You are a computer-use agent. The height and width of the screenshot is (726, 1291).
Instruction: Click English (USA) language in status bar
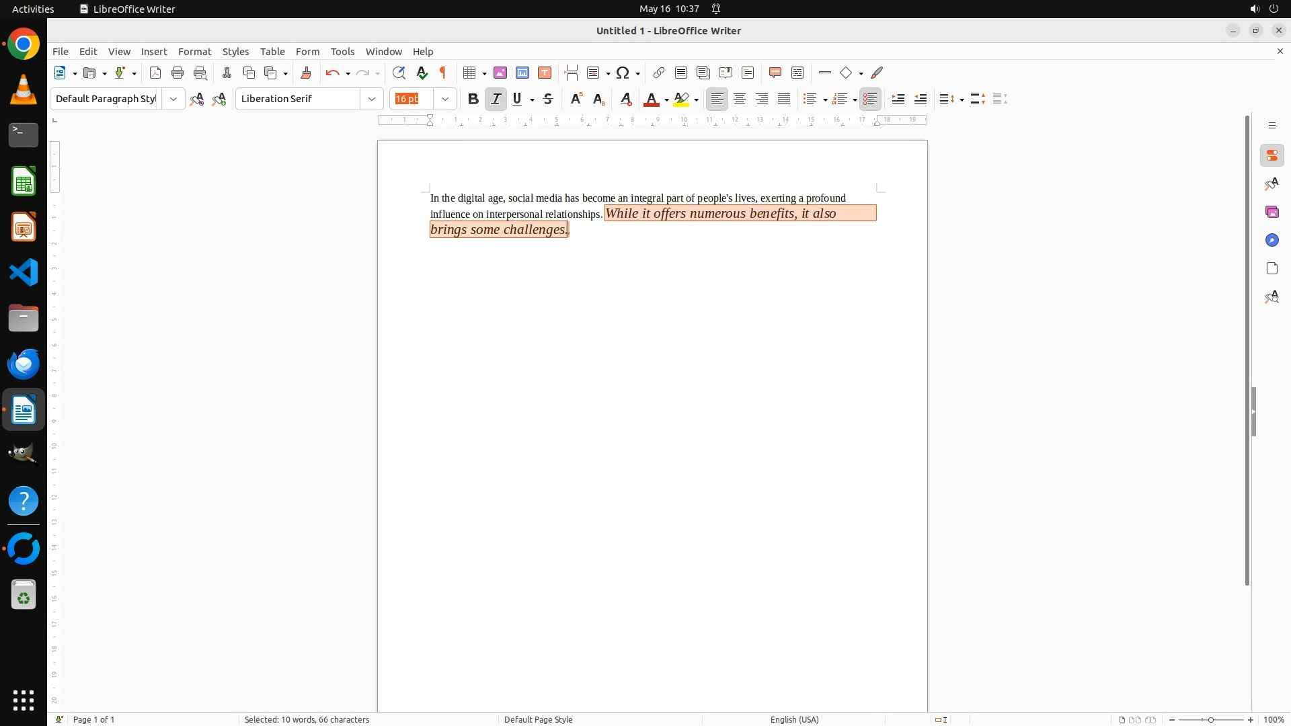point(794,719)
